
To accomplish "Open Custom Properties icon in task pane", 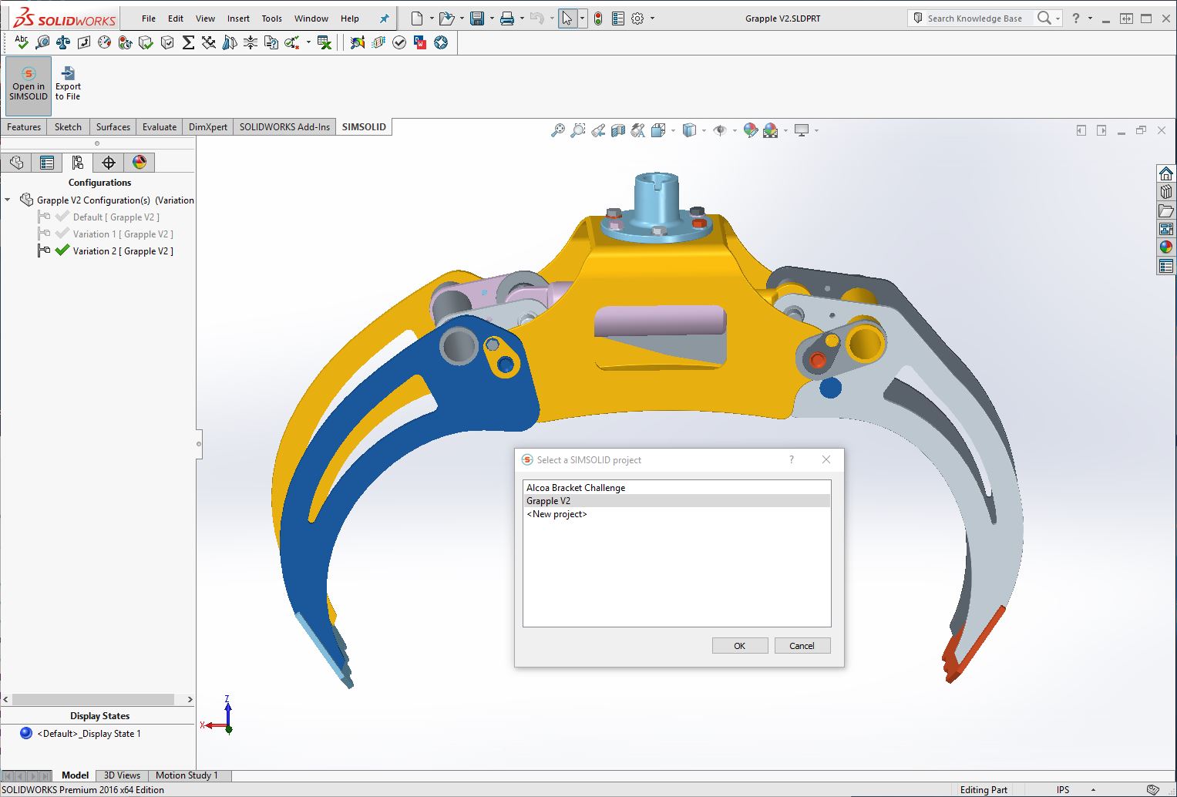I will (x=1166, y=266).
